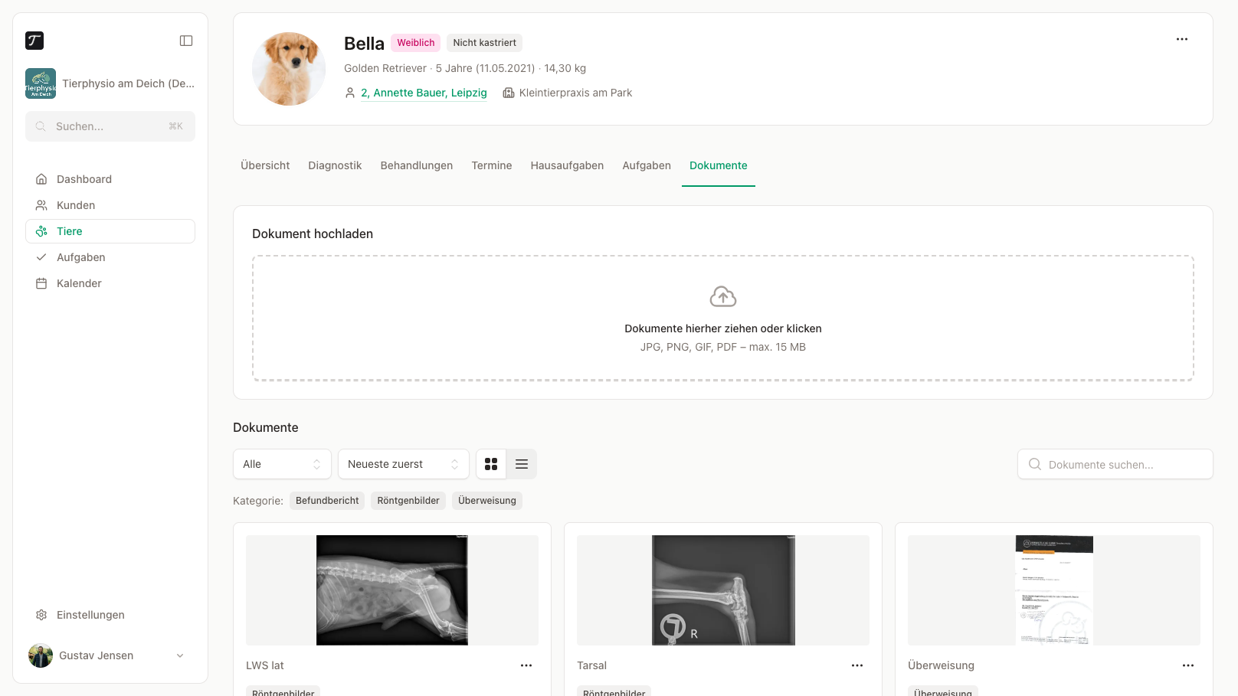Open the Neueste zuerst sort dropdown

(404, 464)
